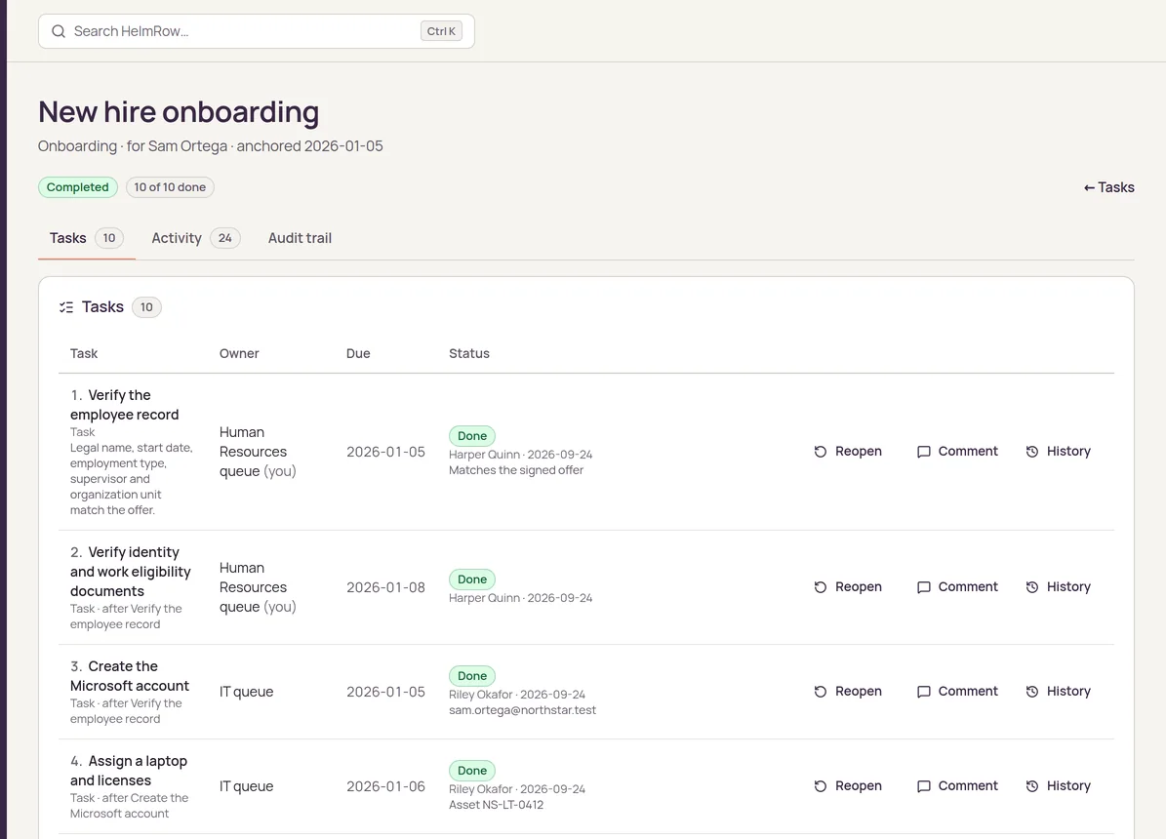Image resolution: width=1166 pixels, height=839 pixels.
Task: View History of Verify the employee record
Action: pyautogui.click(x=1058, y=452)
